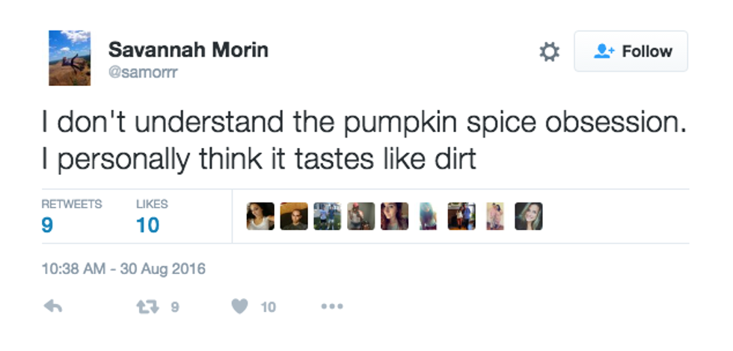The width and height of the screenshot is (733, 351).
Task: Click the last liker avatar in the row
Action: click(528, 217)
